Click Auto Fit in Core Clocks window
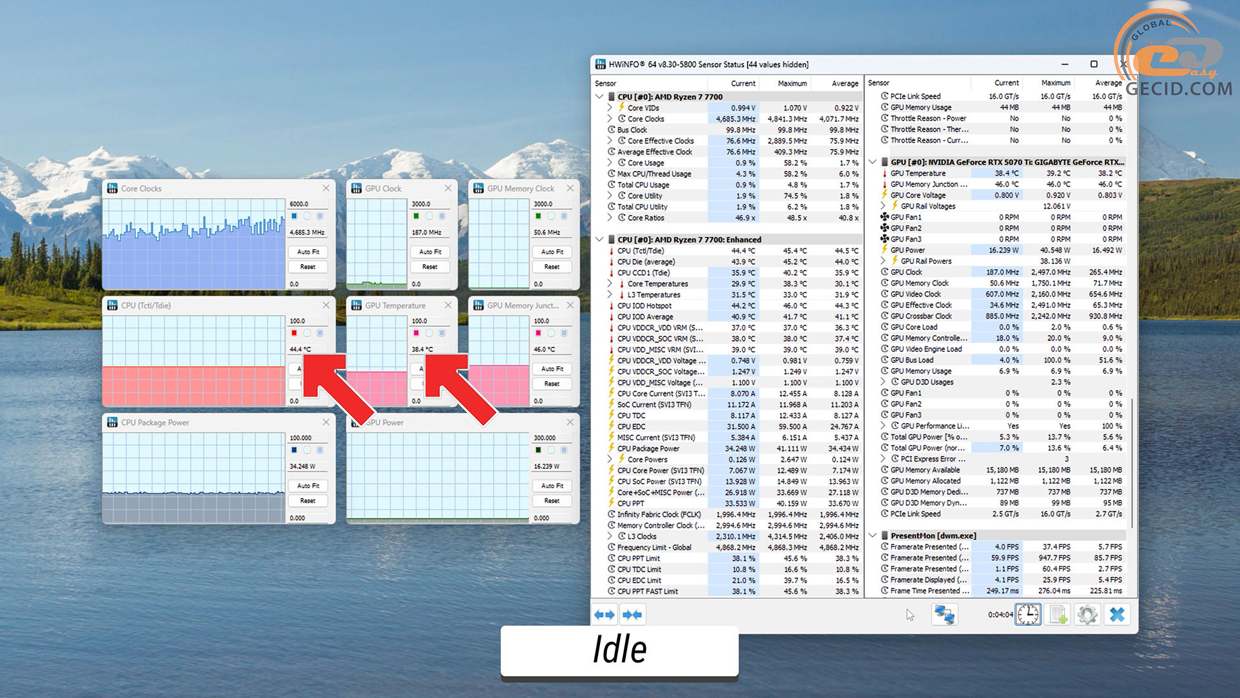The height and width of the screenshot is (698, 1240). click(308, 252)
